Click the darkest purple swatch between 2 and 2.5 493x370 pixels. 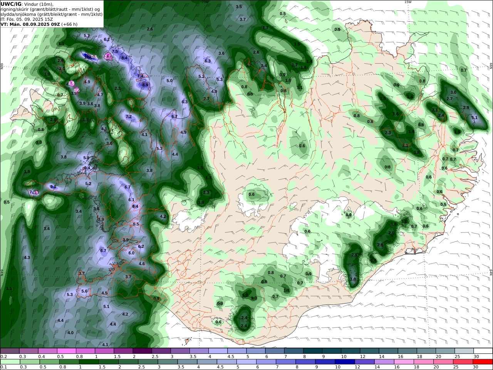pos(142,351)
